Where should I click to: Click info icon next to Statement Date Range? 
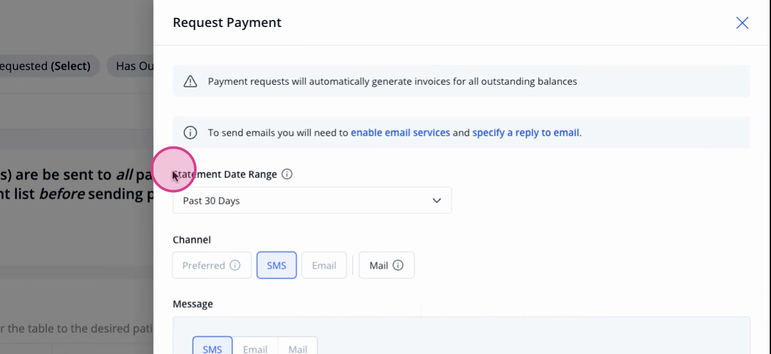(x=287, y=174)
